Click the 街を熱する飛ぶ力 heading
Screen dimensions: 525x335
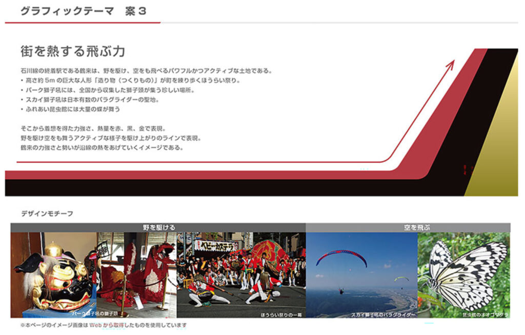click(x=73, y=52)
